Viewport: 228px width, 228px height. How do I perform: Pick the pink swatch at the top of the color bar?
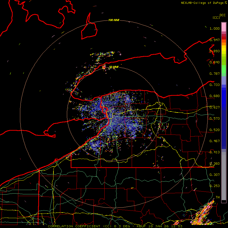pos(224,27)
